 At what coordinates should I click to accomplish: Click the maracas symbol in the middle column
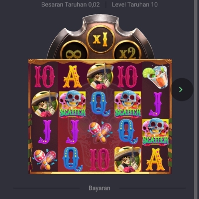click(100, 132)
